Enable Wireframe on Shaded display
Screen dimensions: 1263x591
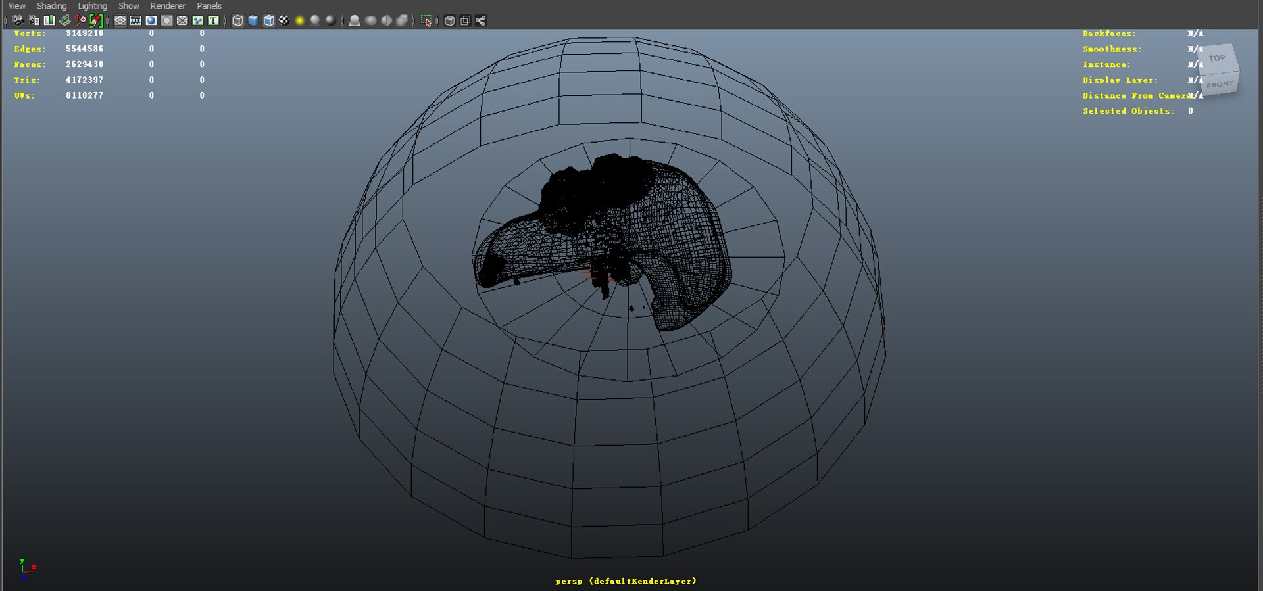pos(269,21)
